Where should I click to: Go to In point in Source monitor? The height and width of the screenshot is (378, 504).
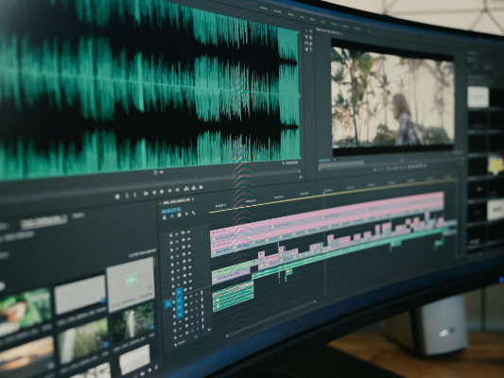(x=146, y=194)
